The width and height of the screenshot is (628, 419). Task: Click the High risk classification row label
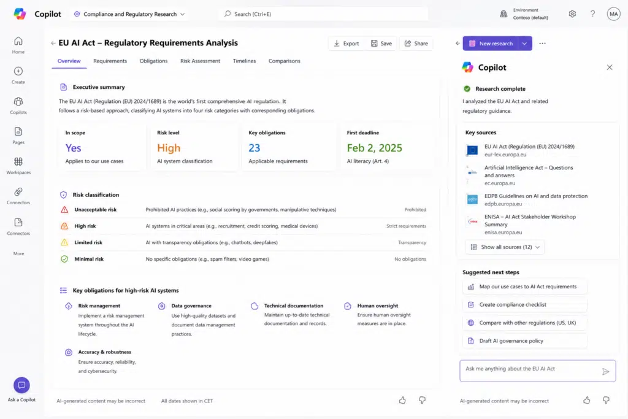85,226
